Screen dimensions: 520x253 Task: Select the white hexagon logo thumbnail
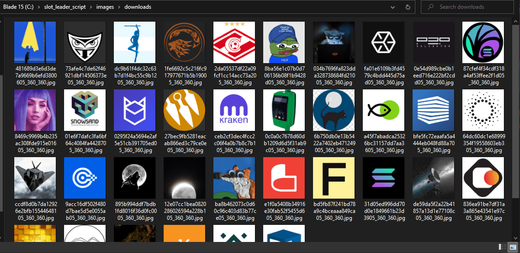[x=384, y=42]
